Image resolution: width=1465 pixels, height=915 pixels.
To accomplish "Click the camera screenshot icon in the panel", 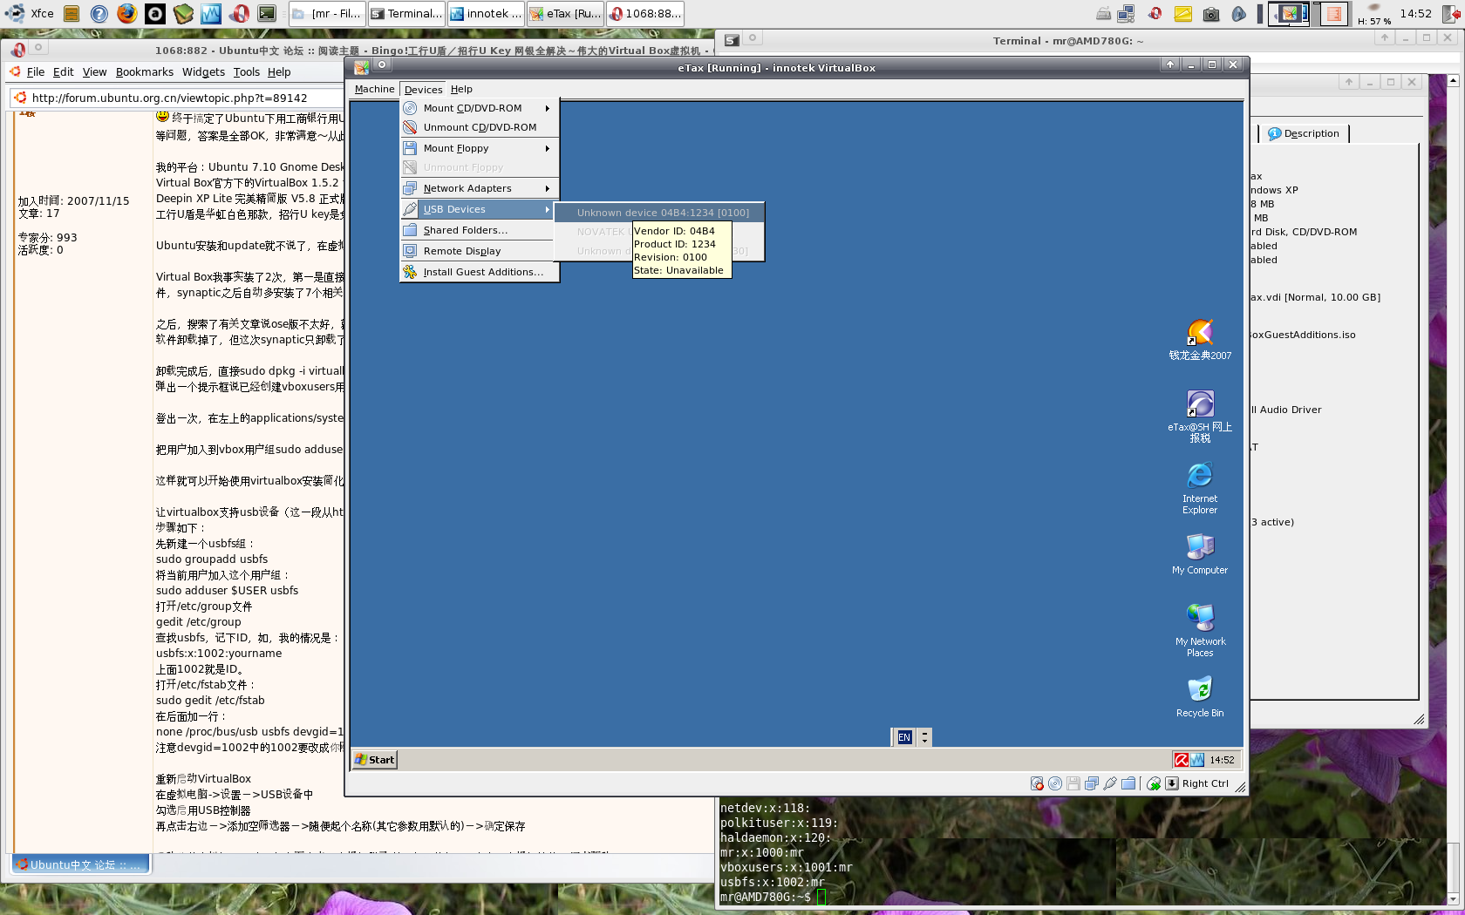I will [x=1210, y=13].
